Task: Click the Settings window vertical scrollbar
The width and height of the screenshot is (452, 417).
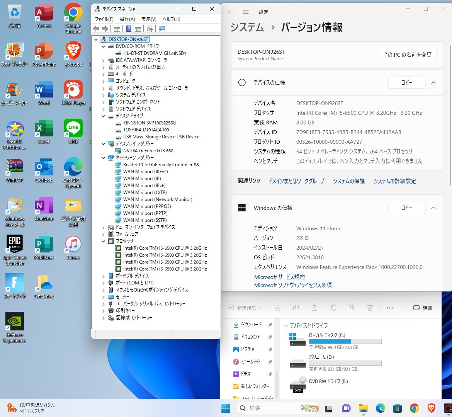Action: click(450, 115)
